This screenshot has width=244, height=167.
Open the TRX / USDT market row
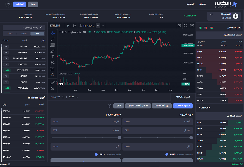(x=24, y=76)
